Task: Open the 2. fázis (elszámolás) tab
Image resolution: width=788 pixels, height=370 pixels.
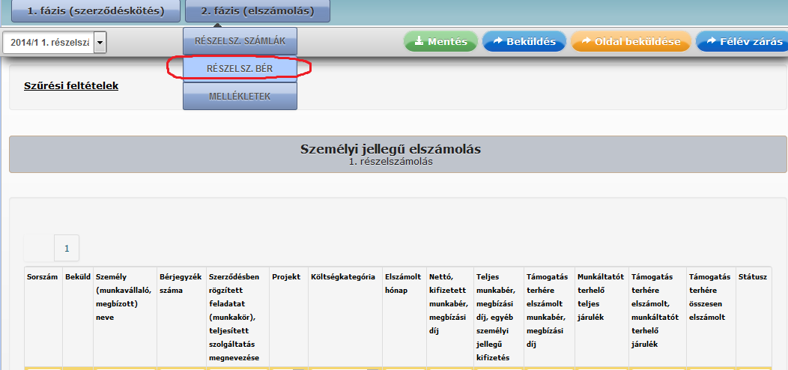Action: (258, 11)
